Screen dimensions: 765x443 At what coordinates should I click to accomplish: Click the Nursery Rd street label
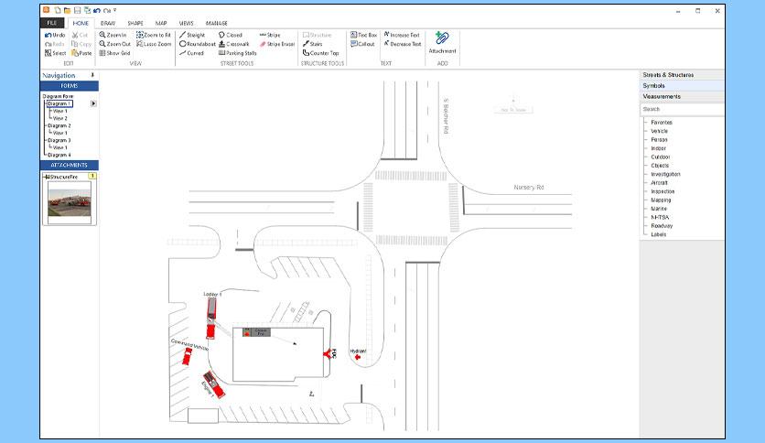click(528, 188)
